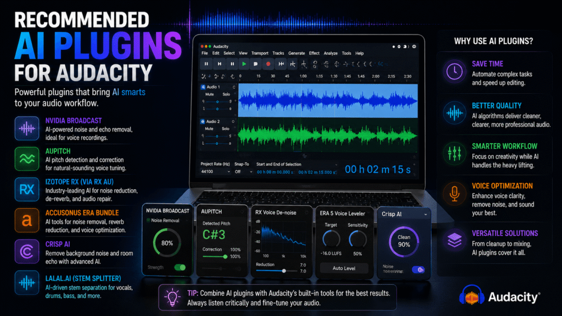The width and height of the screenshot is (562, 316).
Task: Click the Smarter Workflow sliders icon
Action: tap(454, 154)
